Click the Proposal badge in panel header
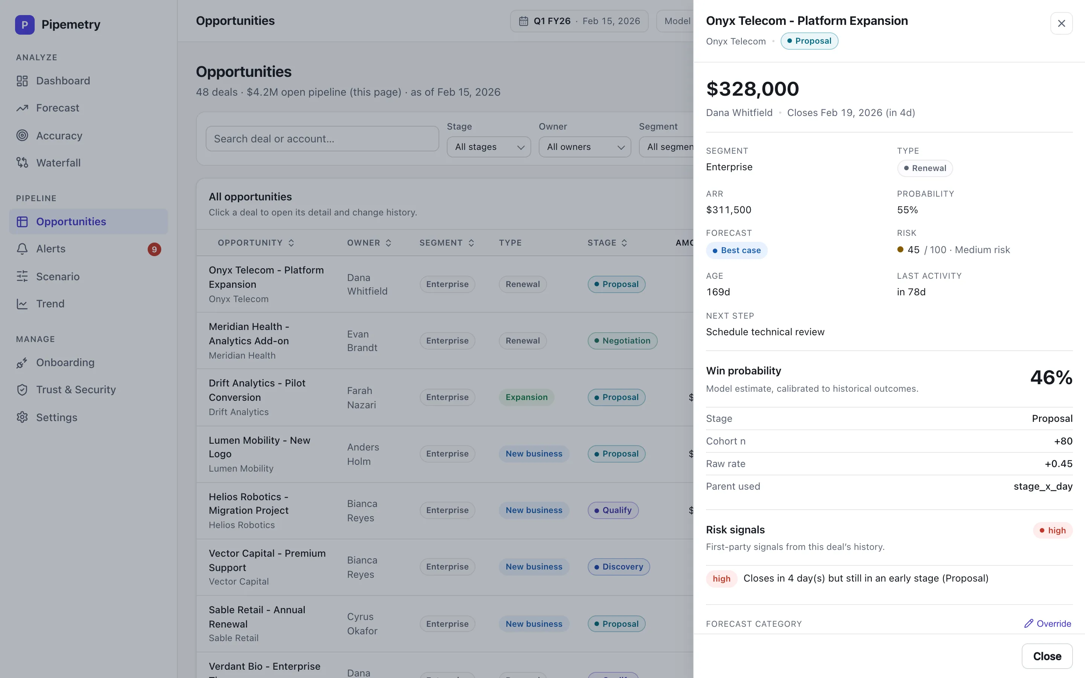 809,41
